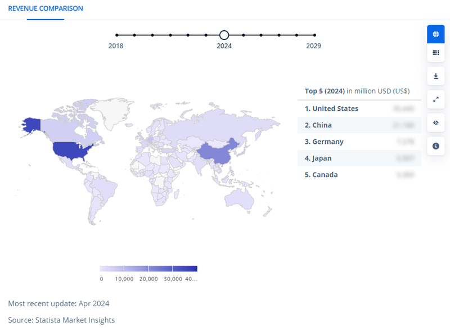
Task: Click Australia on the world map
Action: pos(241,198)
